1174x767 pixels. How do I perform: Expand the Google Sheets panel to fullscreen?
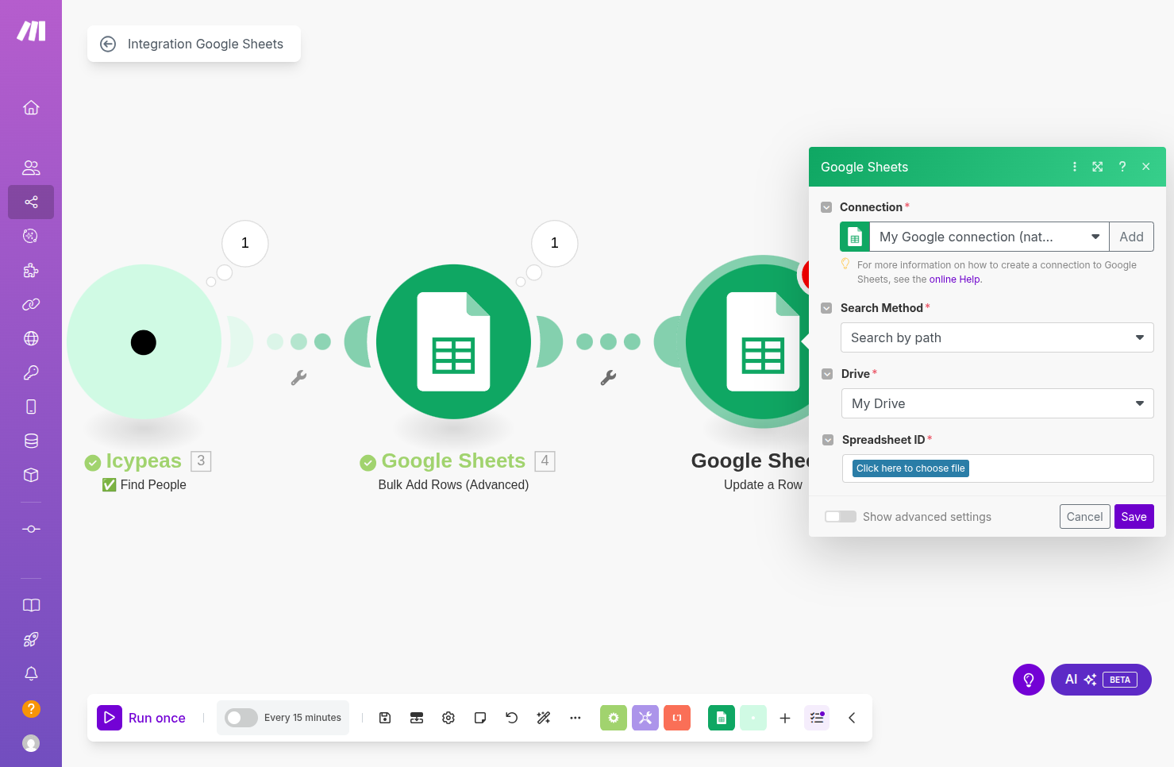coord(1098,167)
